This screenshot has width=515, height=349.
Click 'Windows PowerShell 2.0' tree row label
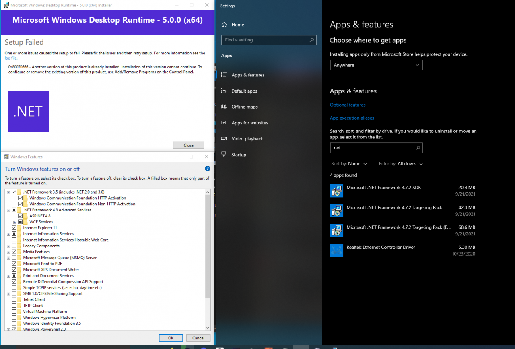(44, 329)
